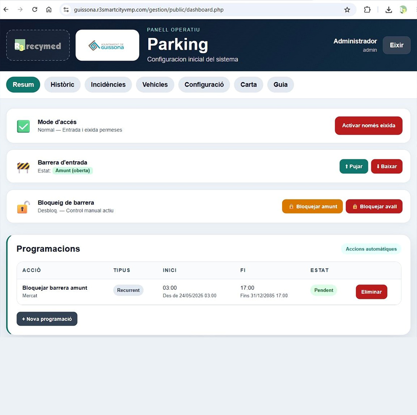Viewport: 417px width, 415px height.
Task: Switch to the Històric tab
Action: [x=63, y=85]
